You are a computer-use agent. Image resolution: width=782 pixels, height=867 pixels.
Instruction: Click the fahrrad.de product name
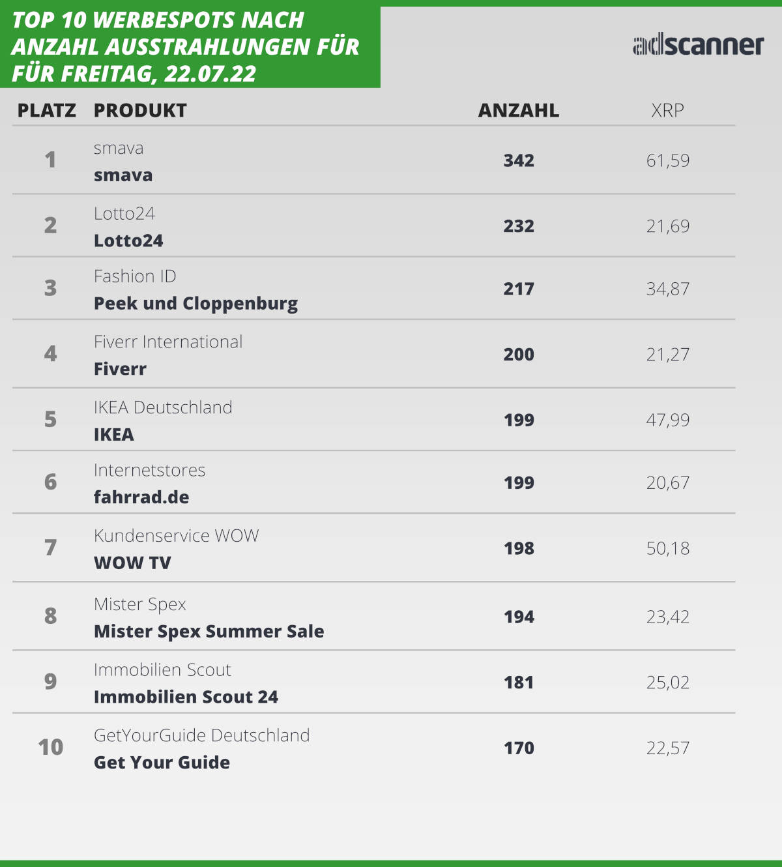[141, 497]
